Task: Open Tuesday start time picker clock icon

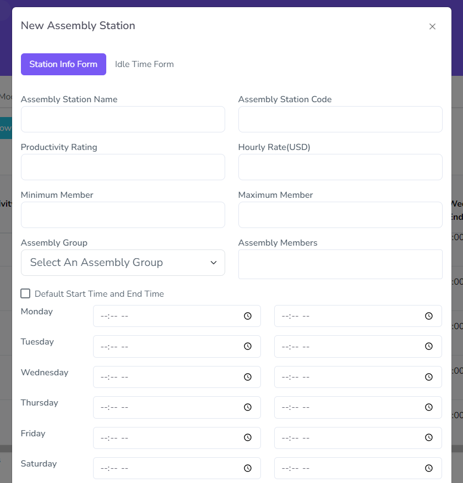Action: [248, 346]
